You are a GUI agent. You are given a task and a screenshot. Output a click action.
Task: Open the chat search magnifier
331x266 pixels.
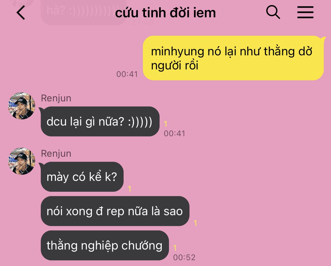(273, 12)
